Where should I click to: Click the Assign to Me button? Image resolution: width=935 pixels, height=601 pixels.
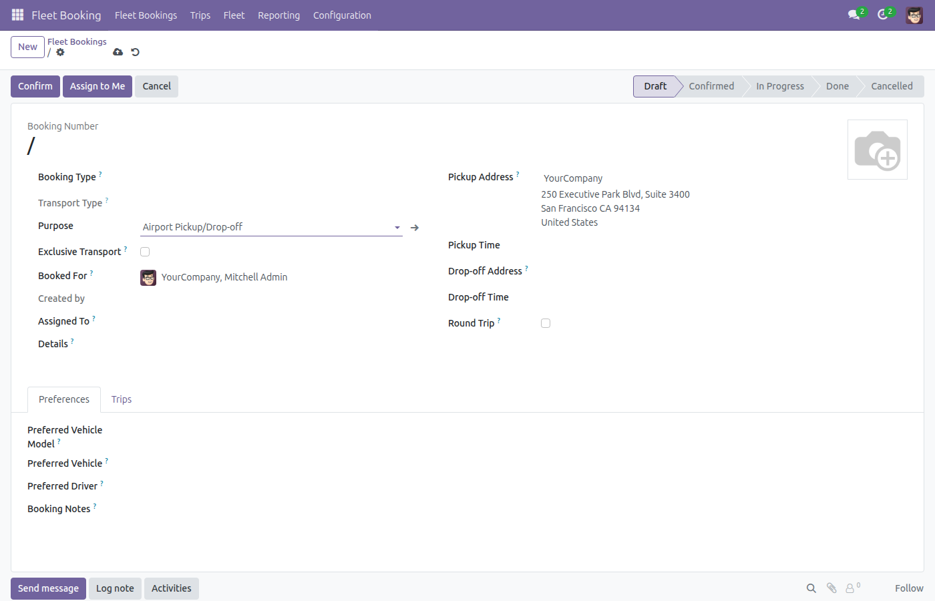click(x=98, y=86)
